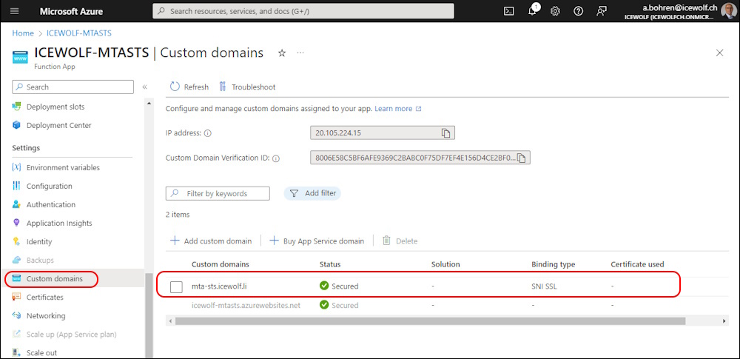Go to Home breadcrumb
740x359 pixels.
pyautogui.click(x=23, y=33)
